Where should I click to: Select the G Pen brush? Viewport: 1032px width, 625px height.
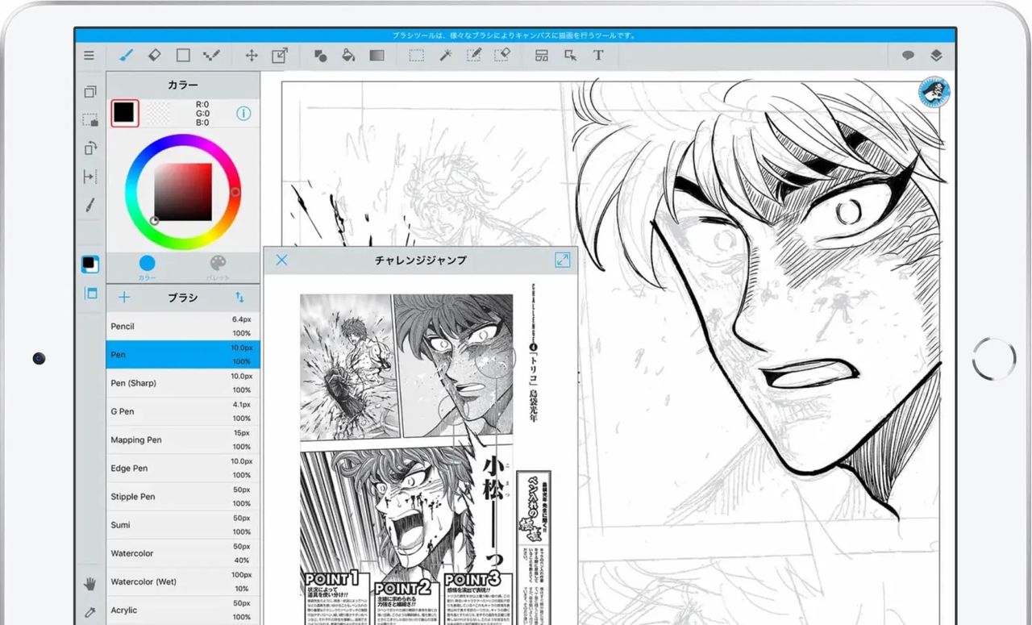coord(183,411)
